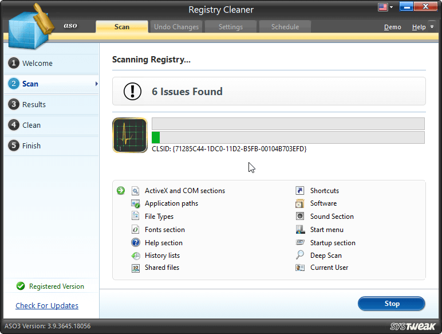Click the green Registered Version checkmark

21,286
